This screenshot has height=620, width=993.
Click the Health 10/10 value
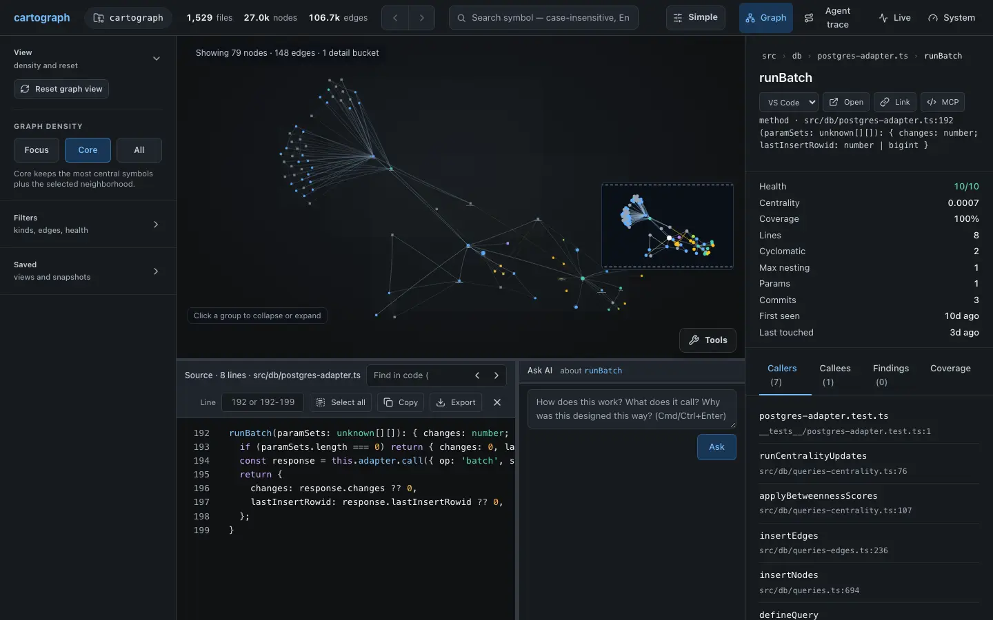click(966, 187)
